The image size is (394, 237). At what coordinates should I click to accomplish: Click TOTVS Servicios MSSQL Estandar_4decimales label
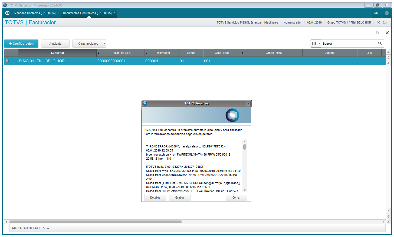pos(247,22)
